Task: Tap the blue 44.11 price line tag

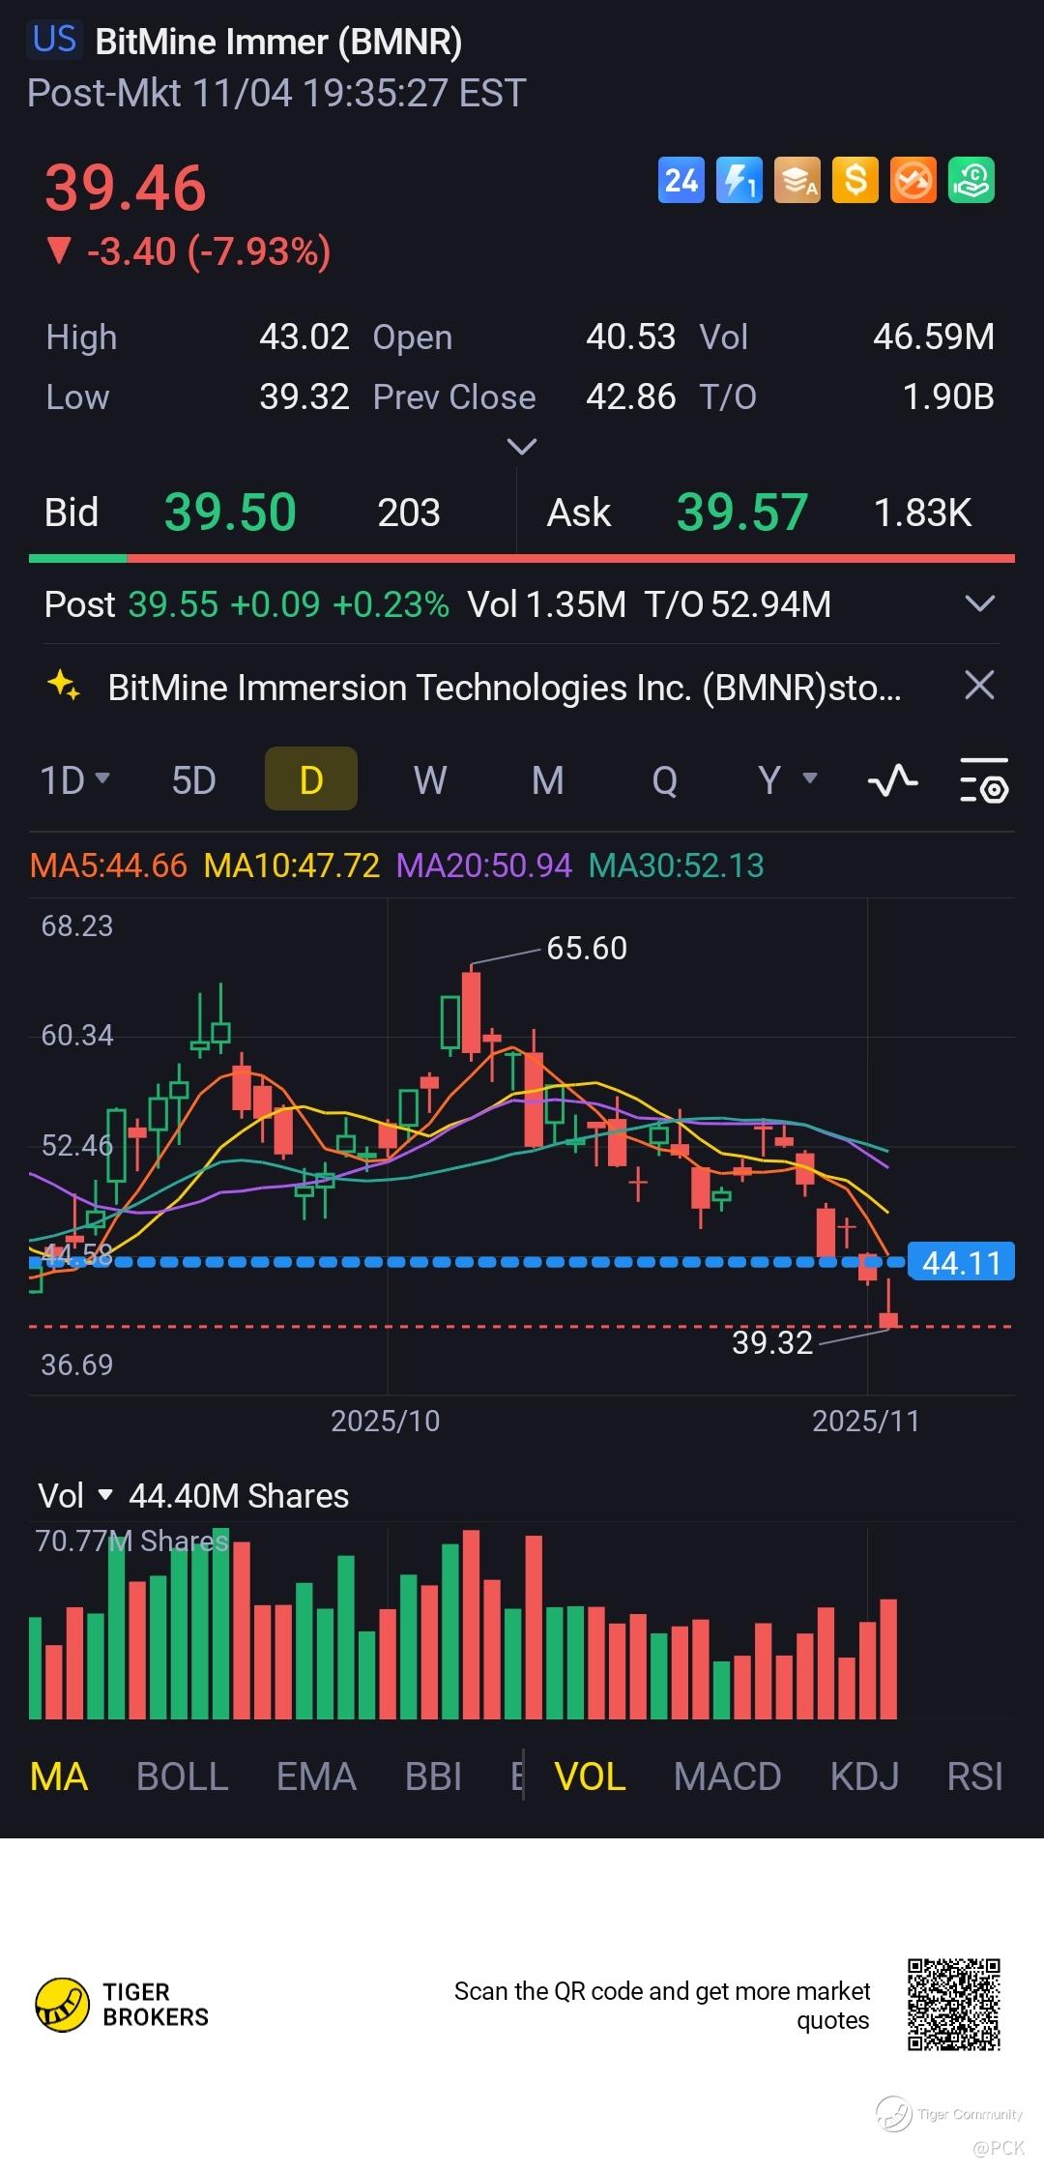Action: point(961,1262)
